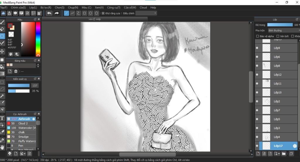
Task: Open Pha trộn blend mode dropdown
Action: pyautogui.click(x=284, y=30)
